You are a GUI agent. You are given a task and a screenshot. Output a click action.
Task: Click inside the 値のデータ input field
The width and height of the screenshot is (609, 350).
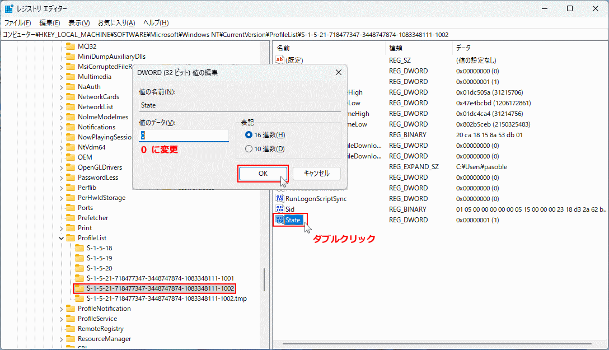tap(184, 136)
